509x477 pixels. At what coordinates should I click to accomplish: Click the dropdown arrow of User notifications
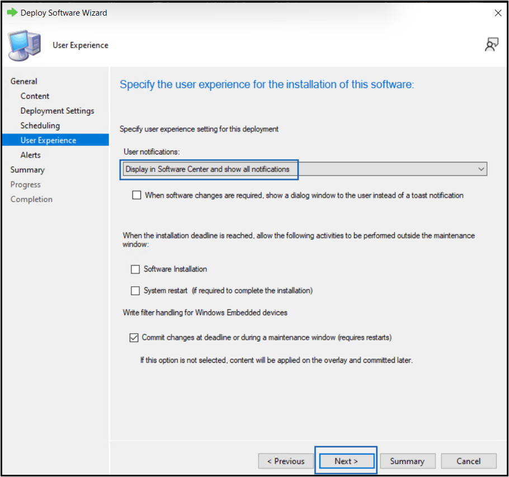[481, 169]
